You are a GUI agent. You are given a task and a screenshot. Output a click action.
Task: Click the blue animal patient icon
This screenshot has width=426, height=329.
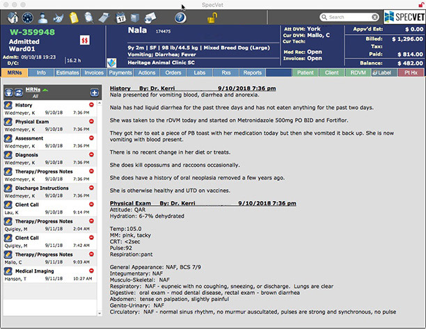pyautogui.click(x=58, y=18)
